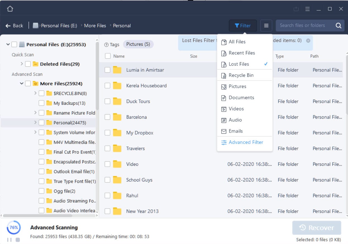Open the hamburger menu in the title bar
Image resolution: width=348 pixels, height=244 pixels.
pos(308,9)
